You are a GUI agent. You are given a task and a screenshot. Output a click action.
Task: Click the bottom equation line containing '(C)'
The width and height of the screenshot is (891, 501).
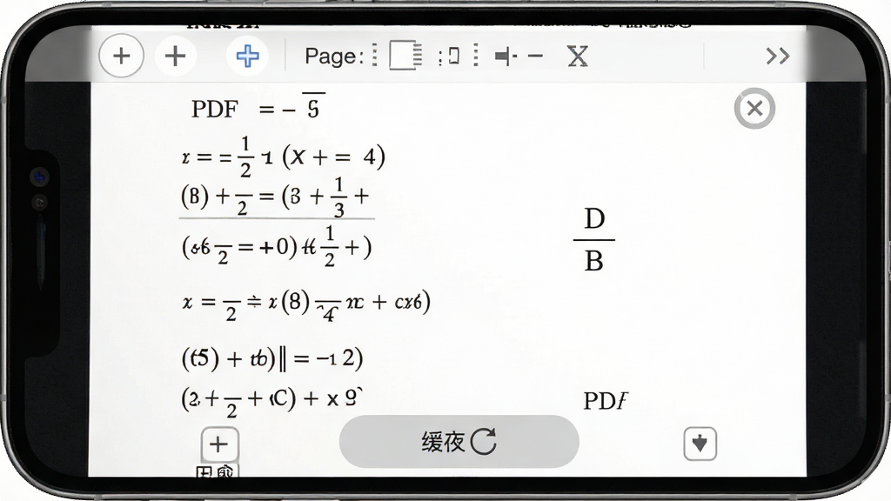271,399
